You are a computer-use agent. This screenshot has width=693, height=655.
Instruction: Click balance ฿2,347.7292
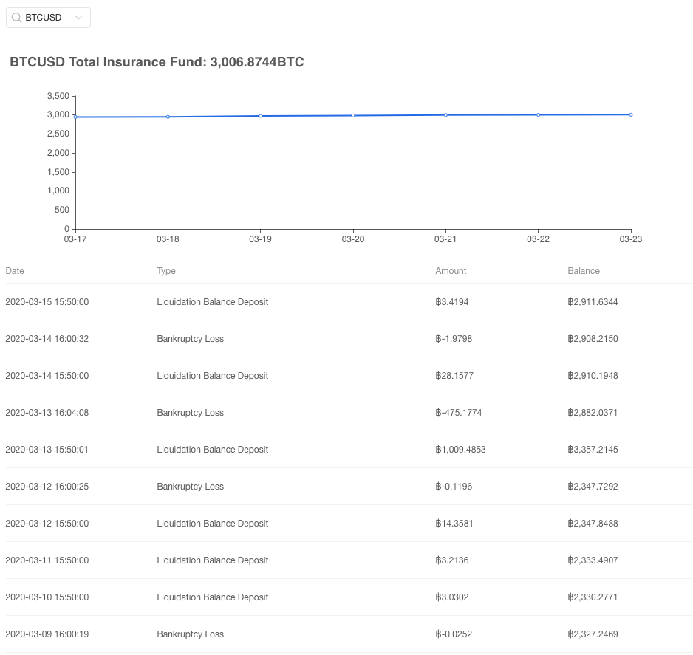pyautogui.click(x=593, y=487)
